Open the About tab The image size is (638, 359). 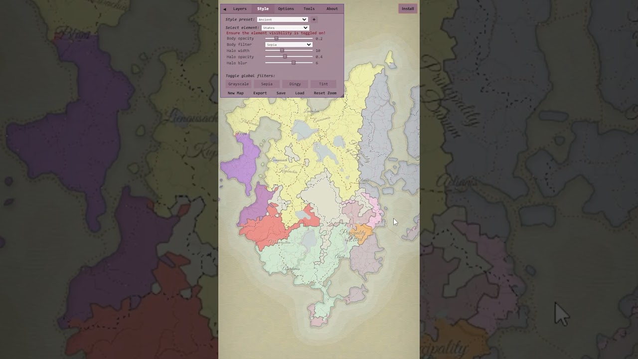click(332, 9)
